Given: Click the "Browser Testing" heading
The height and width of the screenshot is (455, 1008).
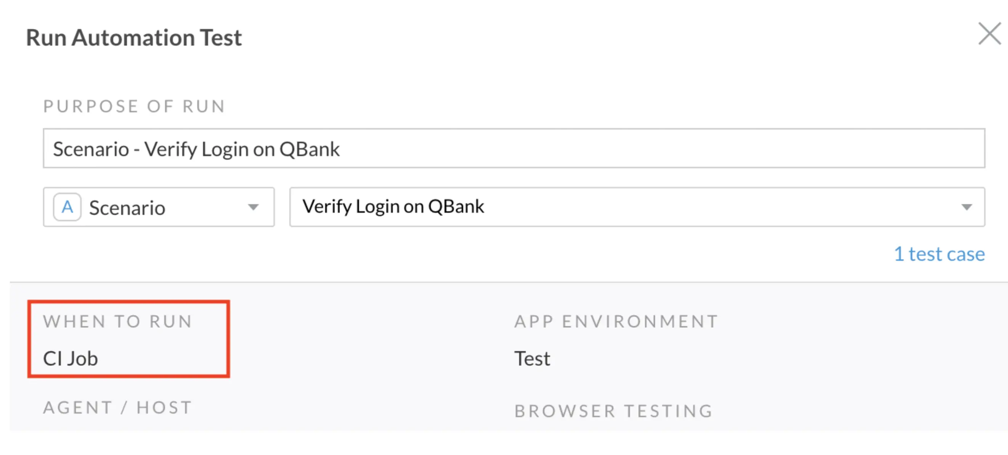Looking at the screenshot, I should (613, 411).
